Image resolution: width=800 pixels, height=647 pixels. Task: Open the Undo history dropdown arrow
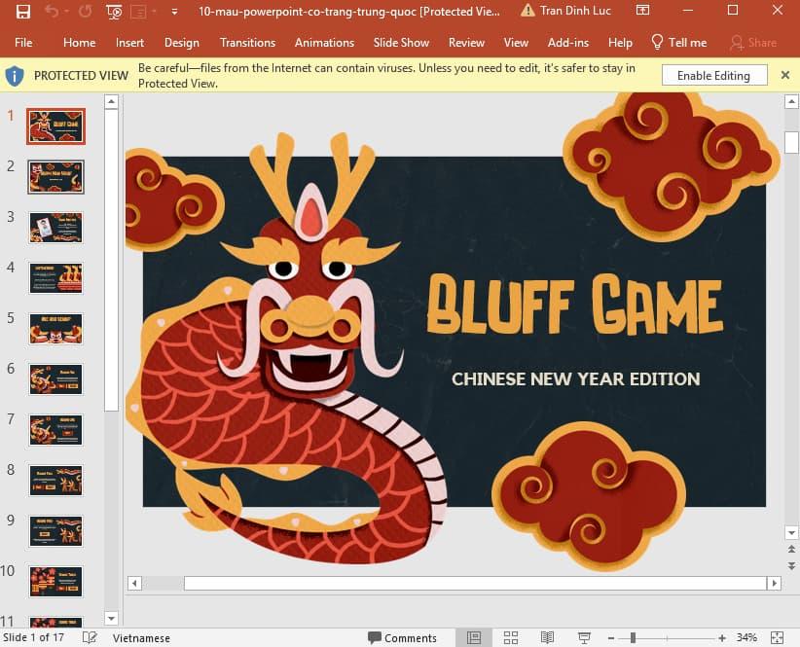pos(66,11)
